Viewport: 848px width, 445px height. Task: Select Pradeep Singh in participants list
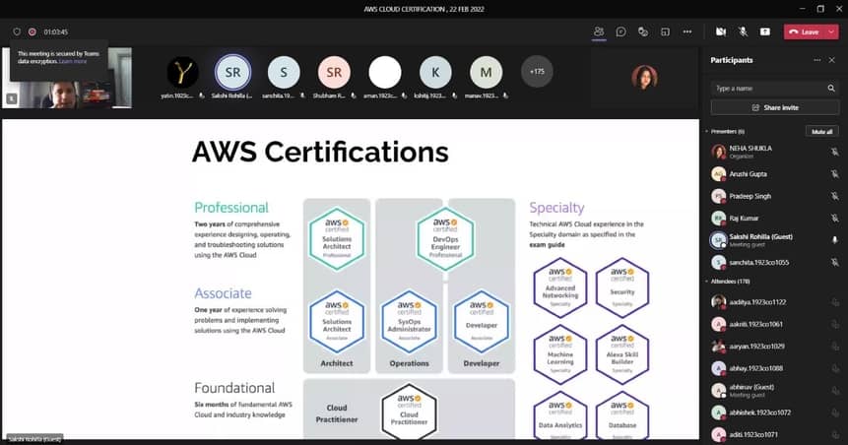pyautogui.click(x=750, y=196)
